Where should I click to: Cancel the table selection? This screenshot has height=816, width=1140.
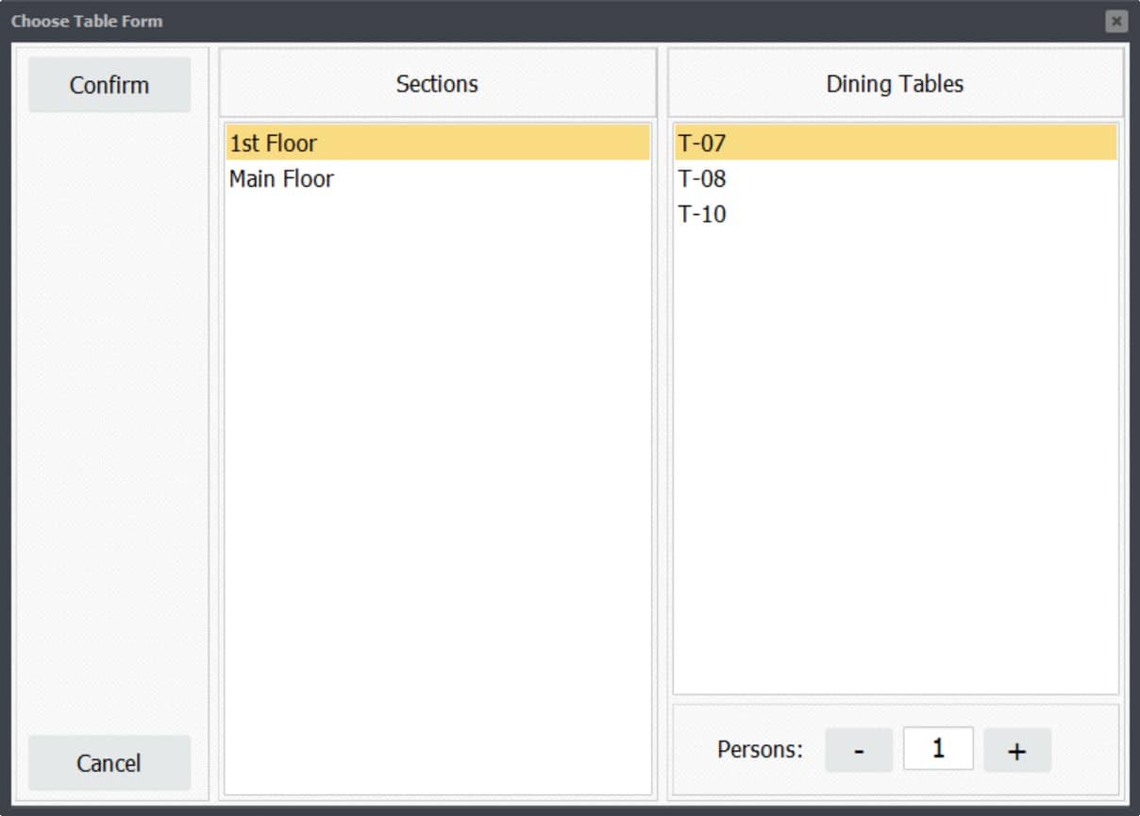click(109, 762)
